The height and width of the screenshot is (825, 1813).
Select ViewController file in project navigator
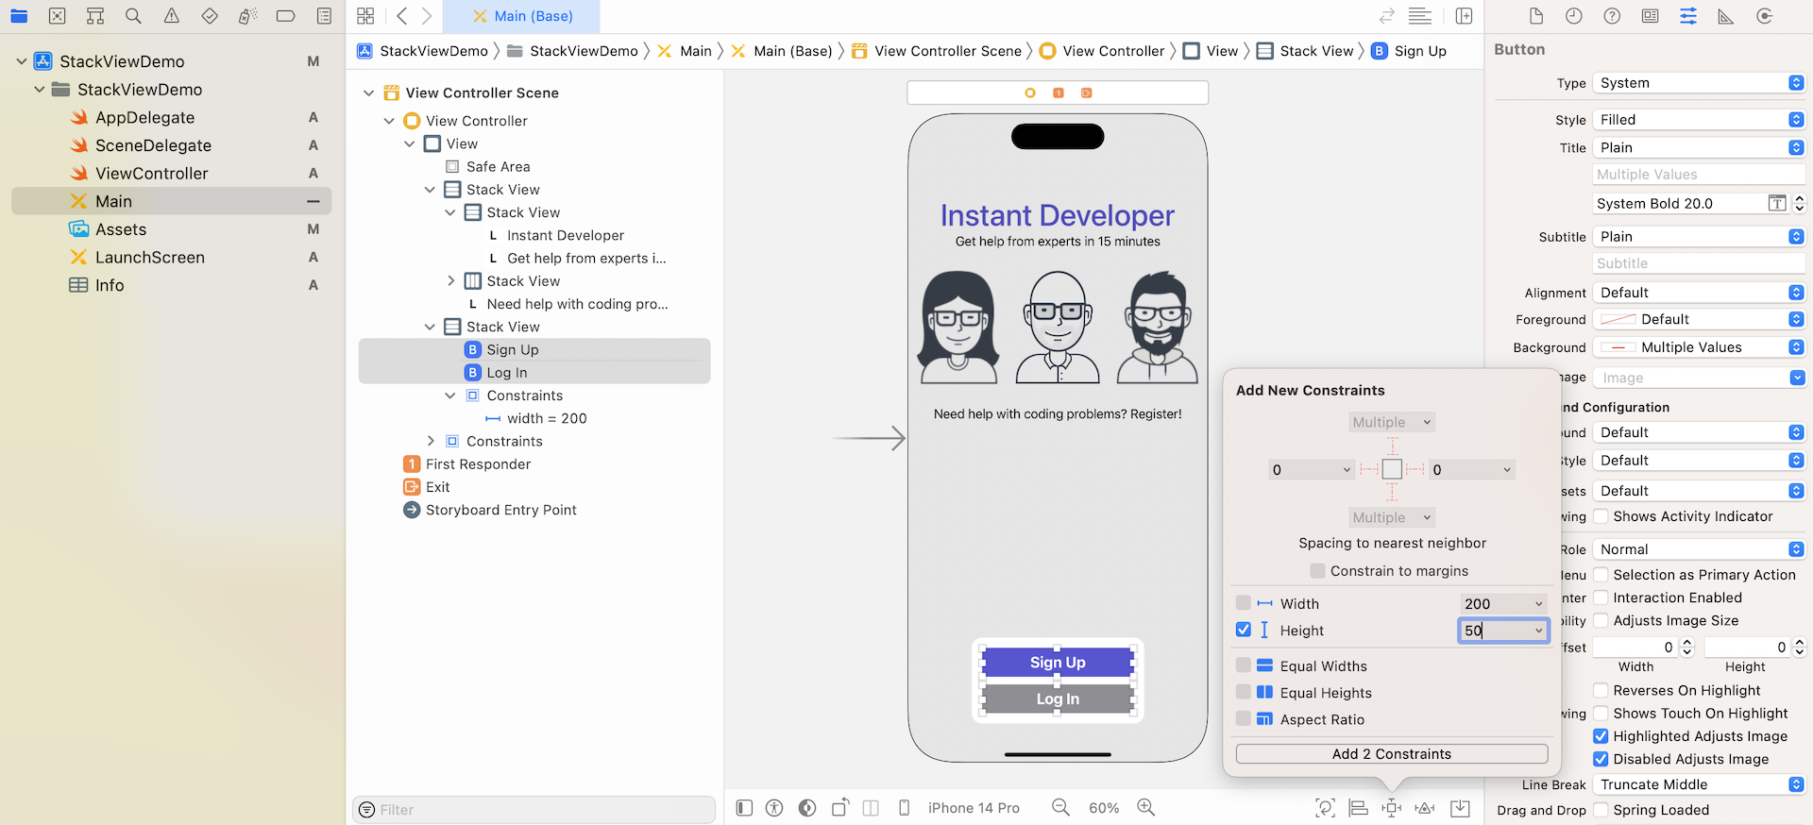[x=151, y=174]
